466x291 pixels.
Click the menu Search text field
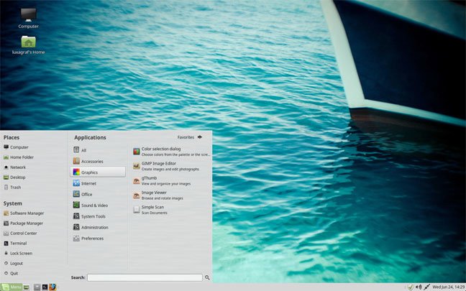pyautogui.click(x=145, y=277)
